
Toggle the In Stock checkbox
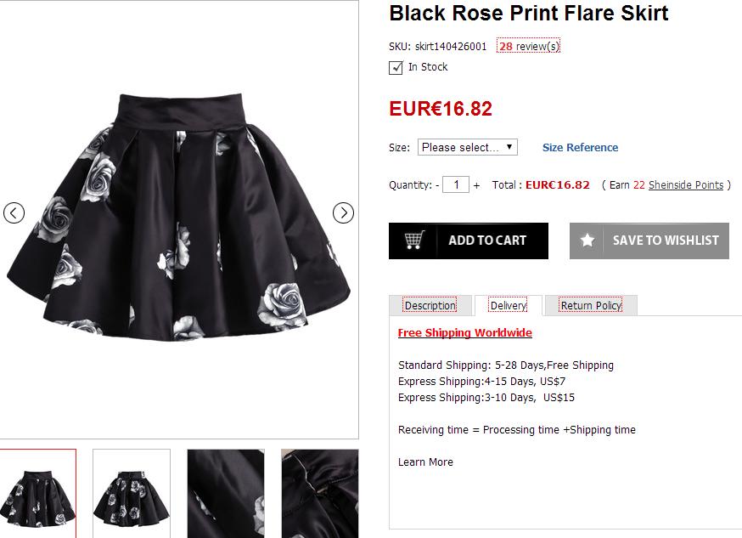click(x=396, y=68)
